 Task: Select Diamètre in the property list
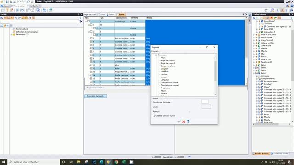tap(164, 69)
